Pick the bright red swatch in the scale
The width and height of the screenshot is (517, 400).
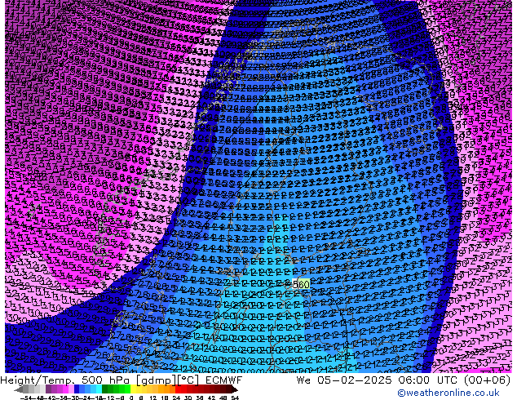point(178,389)
